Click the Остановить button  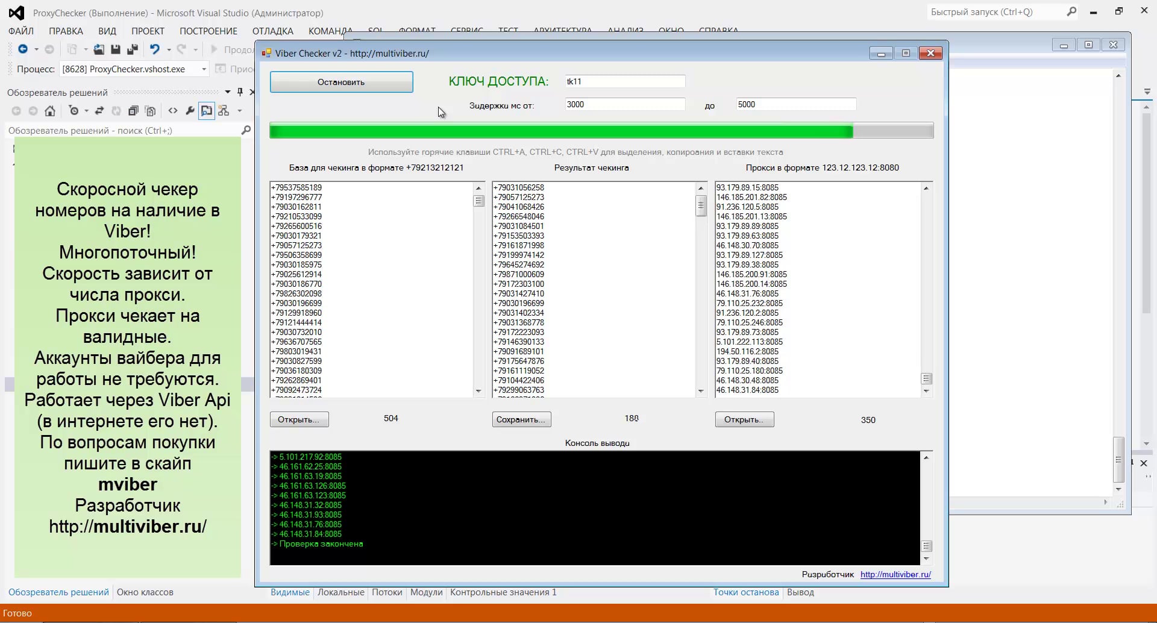coord(341,82)
